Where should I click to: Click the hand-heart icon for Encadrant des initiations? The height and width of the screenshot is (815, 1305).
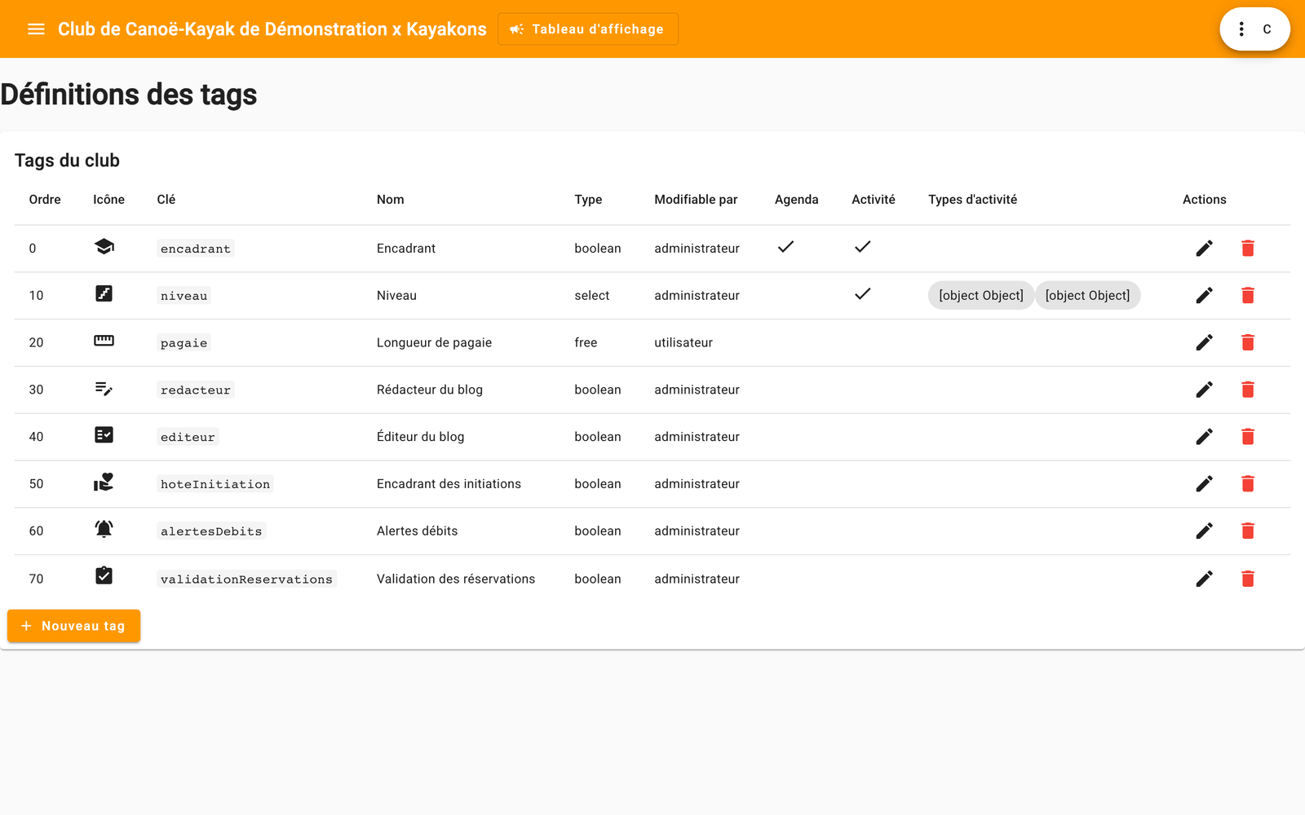[x=104, y=482]
